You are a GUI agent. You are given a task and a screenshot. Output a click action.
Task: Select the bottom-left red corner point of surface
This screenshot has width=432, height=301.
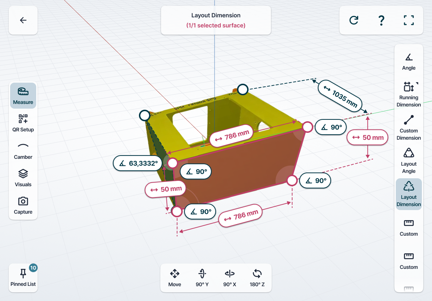177,211
